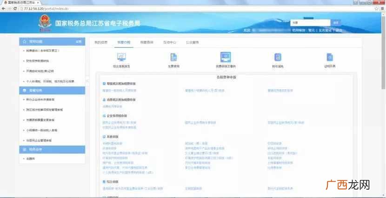Open the 税收减免 icon
The width and height of the screenshot is (386, 198).
[x=278, y=57]
